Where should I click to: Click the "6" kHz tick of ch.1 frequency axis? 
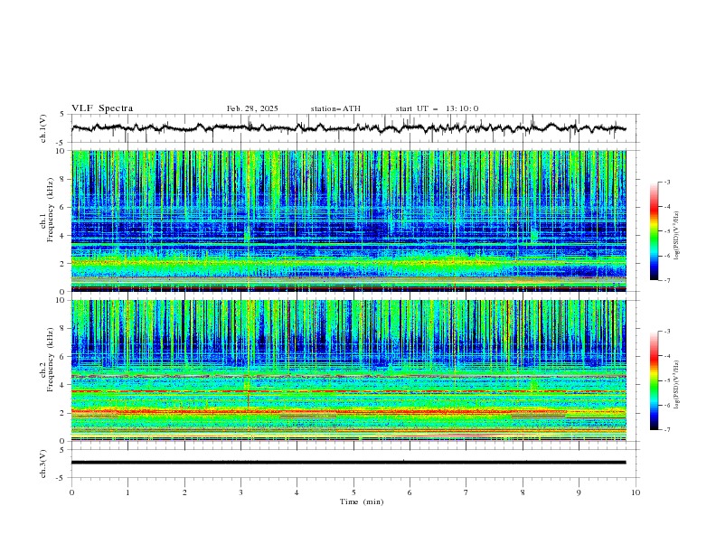(63, 207)
